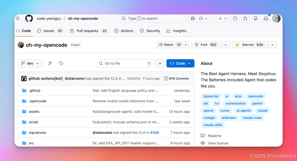Viewport: 297px width, 161px height.
Task: Click the claude-code topic tag
Action: click(252, 118)
